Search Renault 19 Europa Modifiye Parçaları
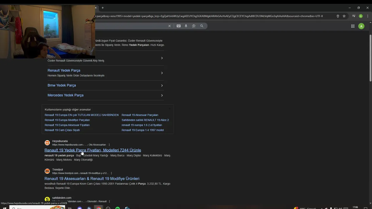 (67, 120)
